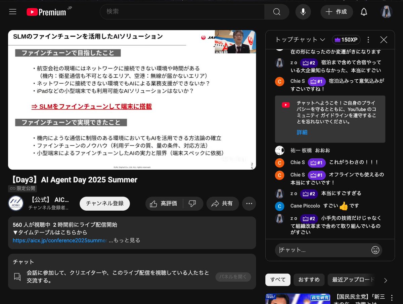Image resolution: width=403 pixels, height=304 pixels.
Task: Click #2 badge on 小手先の技術 message
Action: (309, 219)
